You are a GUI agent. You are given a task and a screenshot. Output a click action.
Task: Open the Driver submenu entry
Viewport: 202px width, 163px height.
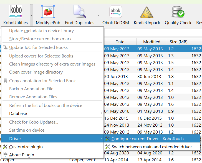tap(52, 139)
